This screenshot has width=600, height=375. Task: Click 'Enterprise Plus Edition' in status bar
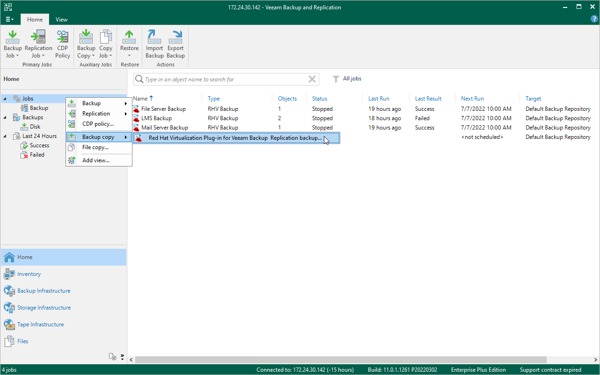(x=478, y=370)
